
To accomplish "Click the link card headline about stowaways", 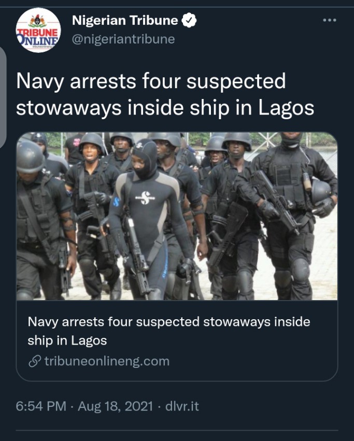I will tap(169, 331).
